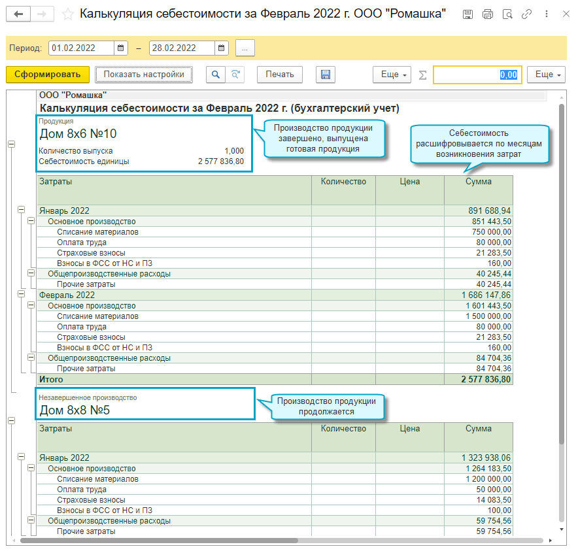Collapse Общепроизводственные расходы January for Дом 8х6

(x=31, y=273)
